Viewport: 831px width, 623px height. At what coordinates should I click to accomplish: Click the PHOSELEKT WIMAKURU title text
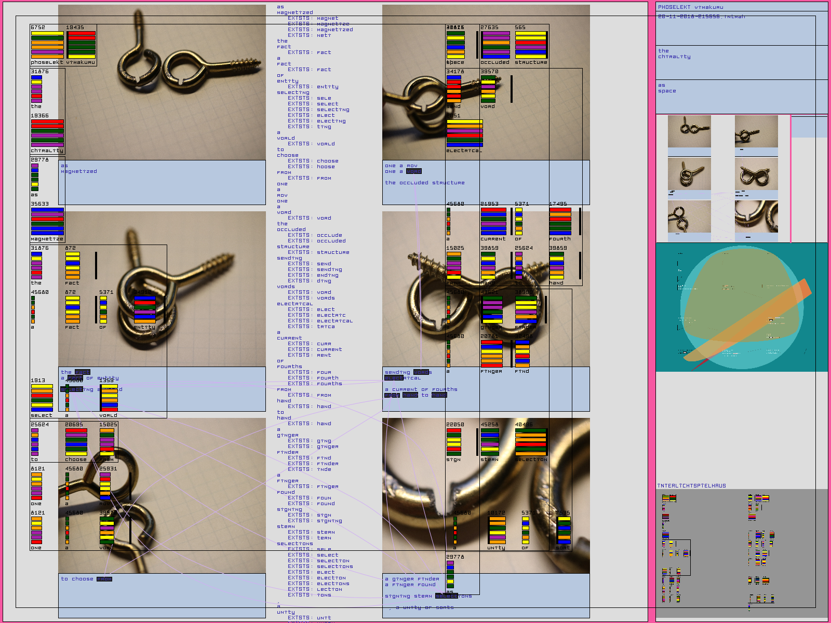tap(691, 7)
